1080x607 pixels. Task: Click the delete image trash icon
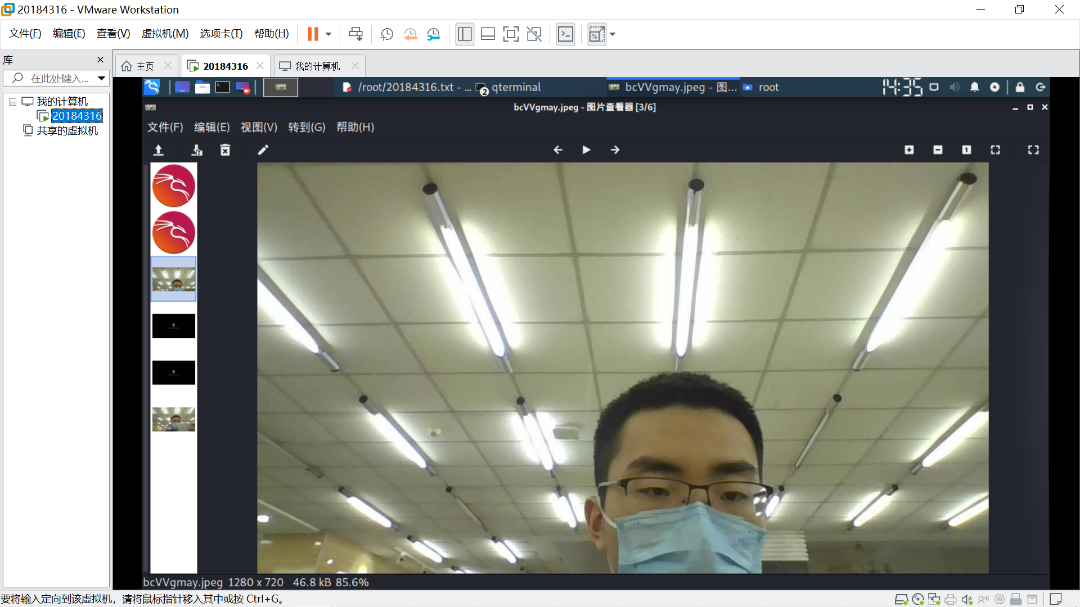[225, 150]
